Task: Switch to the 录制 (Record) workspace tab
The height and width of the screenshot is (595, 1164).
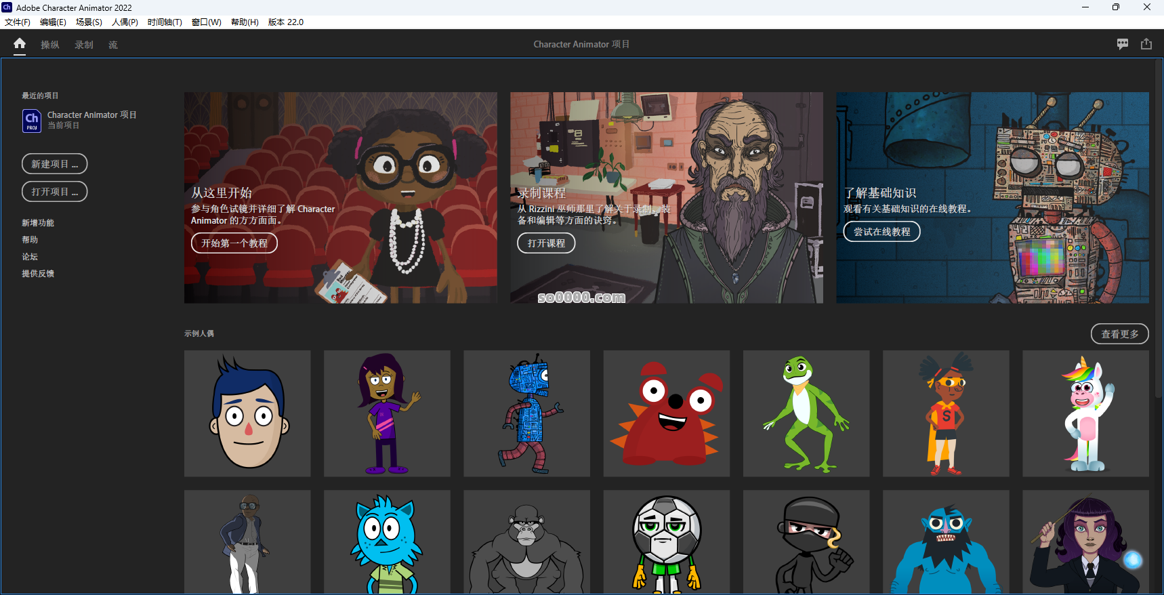Action: click(x=84, y=45)
